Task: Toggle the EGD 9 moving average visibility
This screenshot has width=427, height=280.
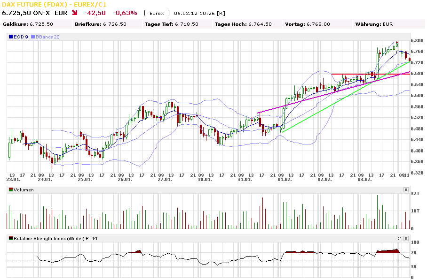Action: pos(10,36)
